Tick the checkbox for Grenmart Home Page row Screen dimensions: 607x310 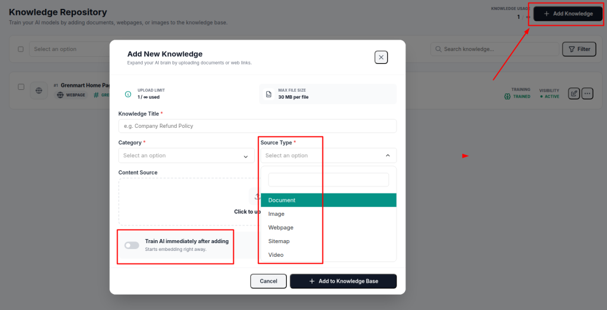[x=21, y=86]
